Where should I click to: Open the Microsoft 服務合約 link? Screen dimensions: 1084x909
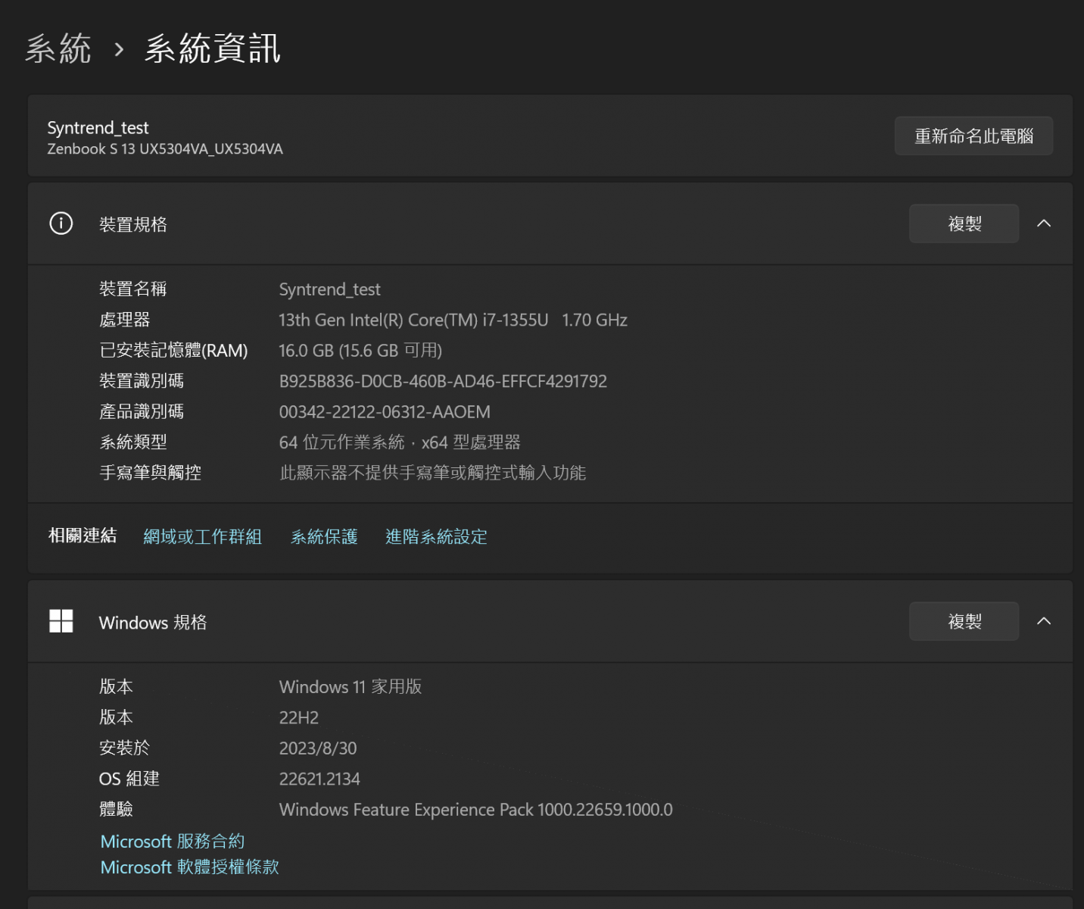pyautogui.click(x=173, y=842)
